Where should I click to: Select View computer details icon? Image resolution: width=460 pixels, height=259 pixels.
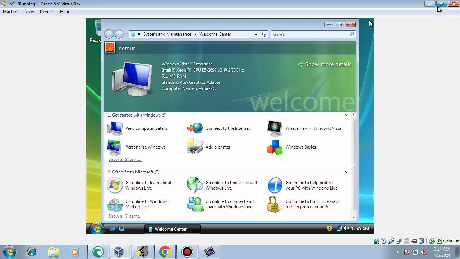pyautogui.click(x=115, y=128)
